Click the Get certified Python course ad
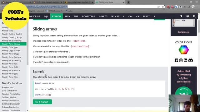The width and height of the screenshot is (200, 112). [184, 80]
